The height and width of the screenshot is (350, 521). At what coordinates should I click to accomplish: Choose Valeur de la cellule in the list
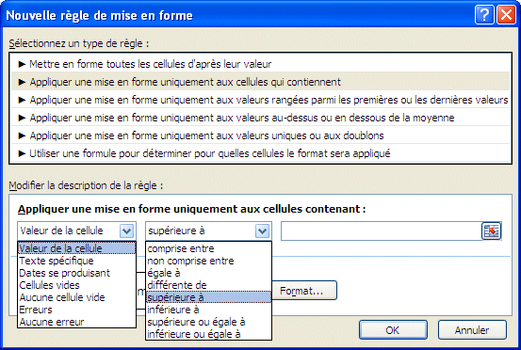tap(76, 248)
